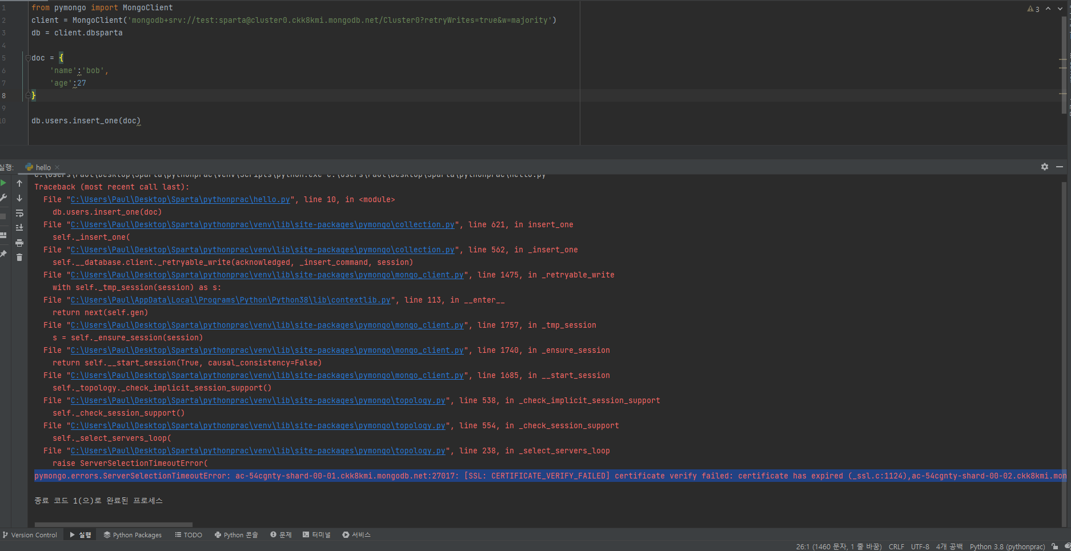Open the Python Packages tool window
Viewport: 1071px width, 551px height.
[x=133, y=535]
